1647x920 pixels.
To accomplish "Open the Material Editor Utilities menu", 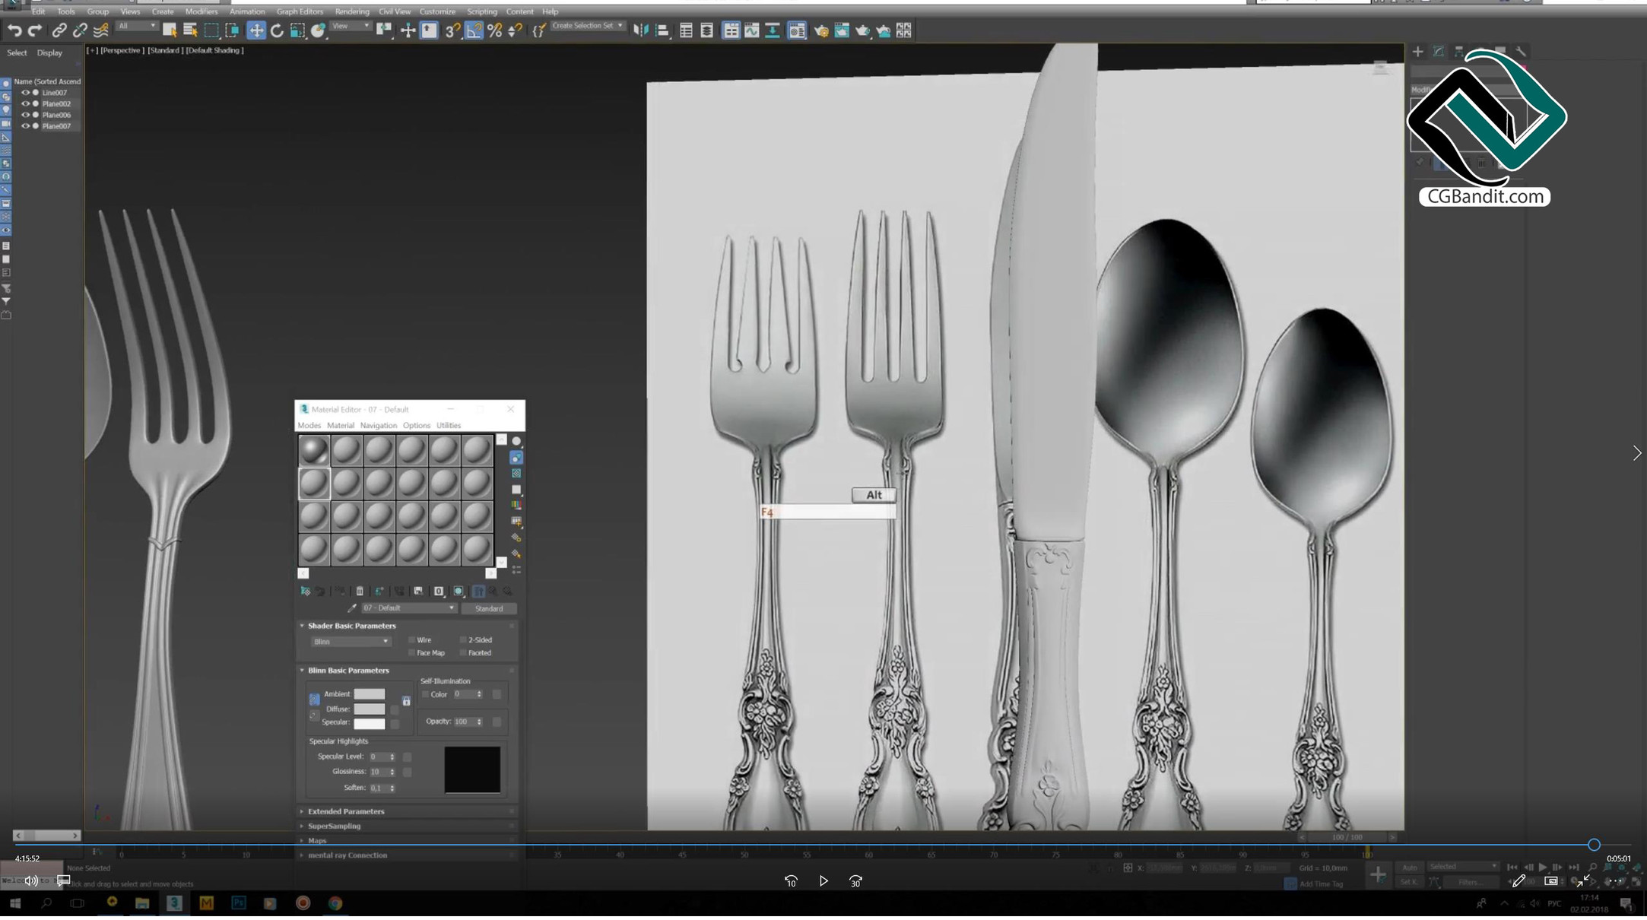I will (x=448, y=426).
